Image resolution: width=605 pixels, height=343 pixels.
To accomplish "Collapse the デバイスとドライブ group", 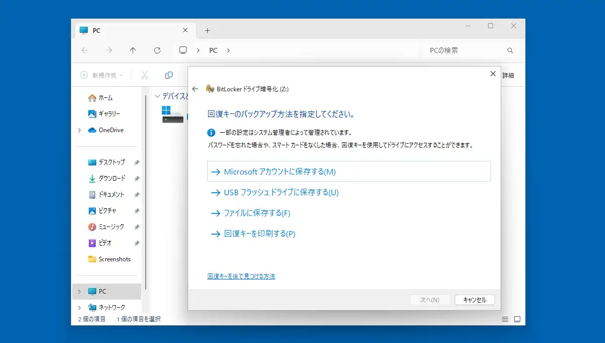I will 157,96.
